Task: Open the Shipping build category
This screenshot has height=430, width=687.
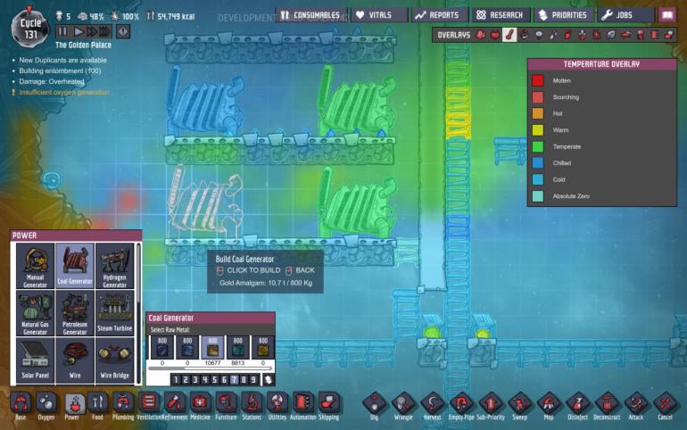Action: point(328,406)
